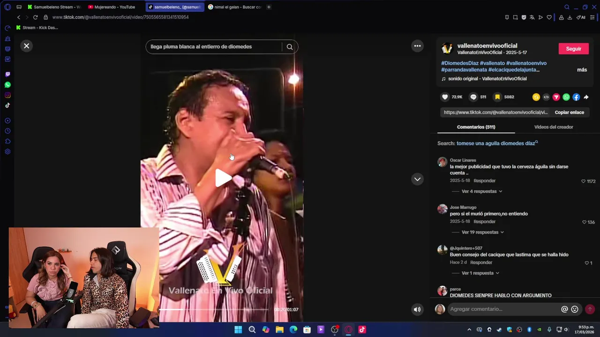This screenshot has height=337, width=600.
Task: Open Easy Setup sliders icon
Action: click(592, 17)
